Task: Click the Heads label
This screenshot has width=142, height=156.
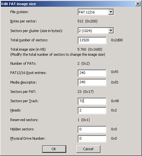Action: [16, 110]
